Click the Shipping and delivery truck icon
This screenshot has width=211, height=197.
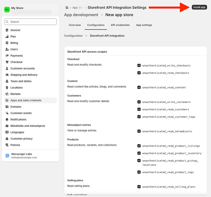(x=7, y=75)
